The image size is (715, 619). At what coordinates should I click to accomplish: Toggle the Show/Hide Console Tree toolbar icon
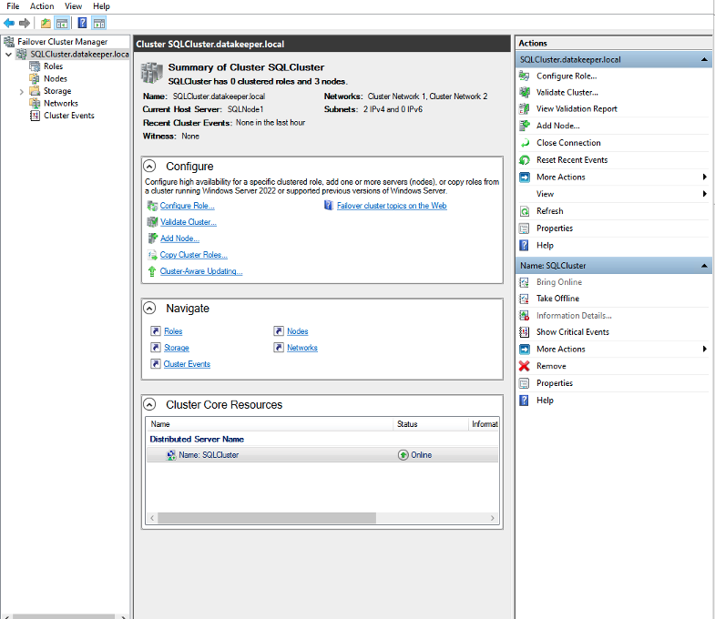[x=62, y=23]
